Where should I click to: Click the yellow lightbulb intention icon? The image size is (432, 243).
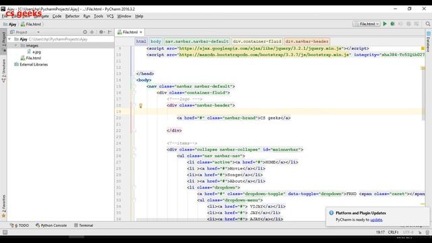(x=140, y=105)
